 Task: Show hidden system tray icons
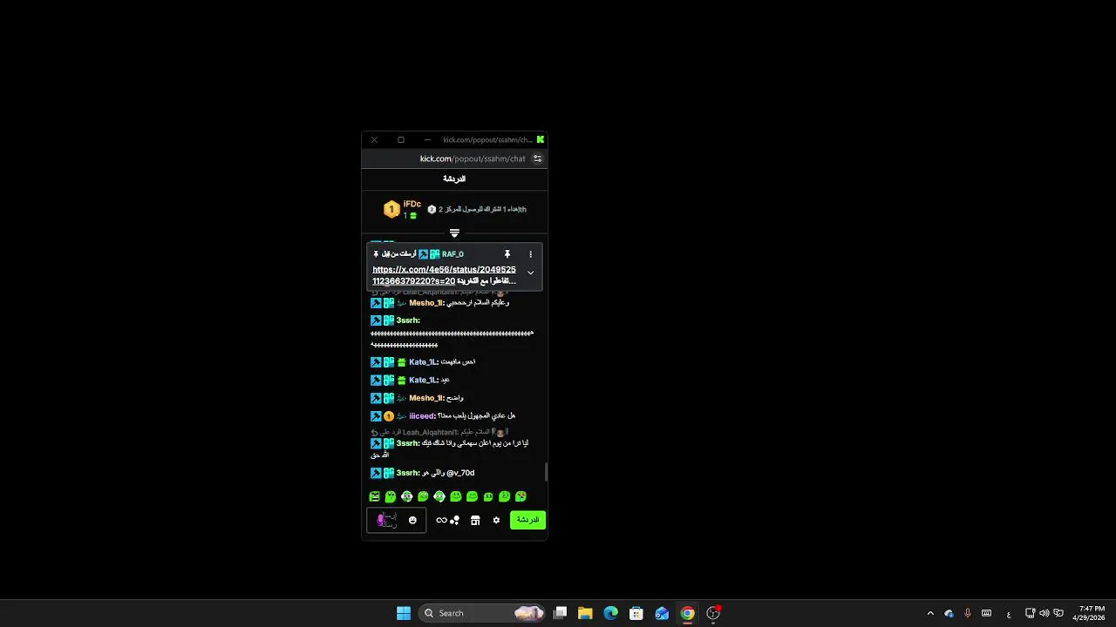pos(930,613)
